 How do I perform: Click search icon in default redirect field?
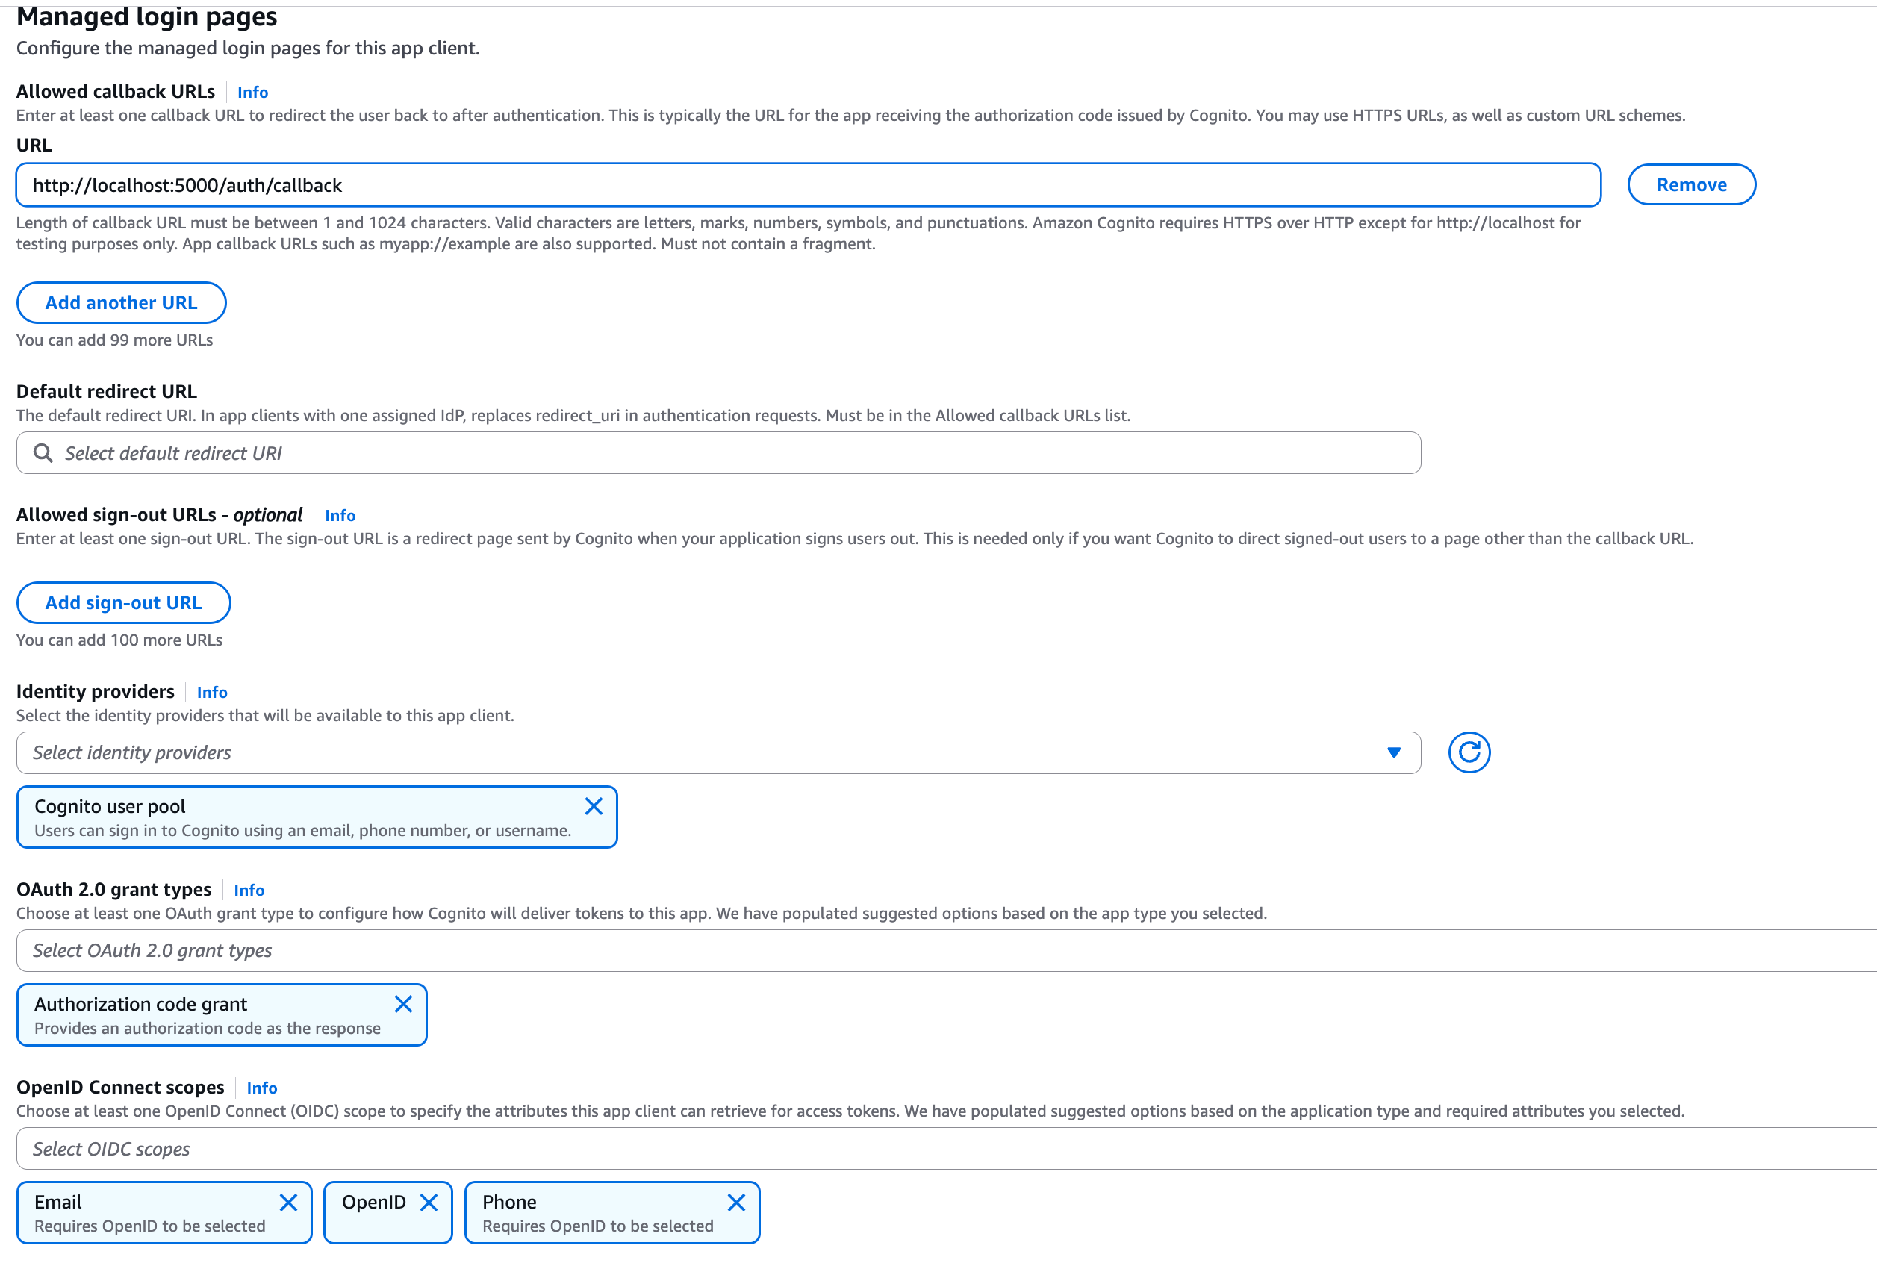tap(43, 454)
